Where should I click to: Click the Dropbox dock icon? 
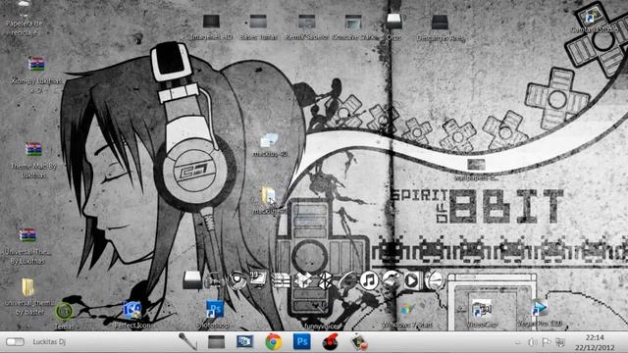(303, 280)
